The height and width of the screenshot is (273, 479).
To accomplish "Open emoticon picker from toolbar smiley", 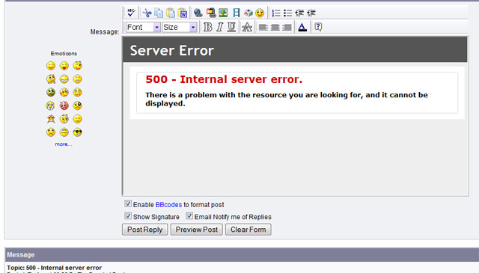I will 260,13.
